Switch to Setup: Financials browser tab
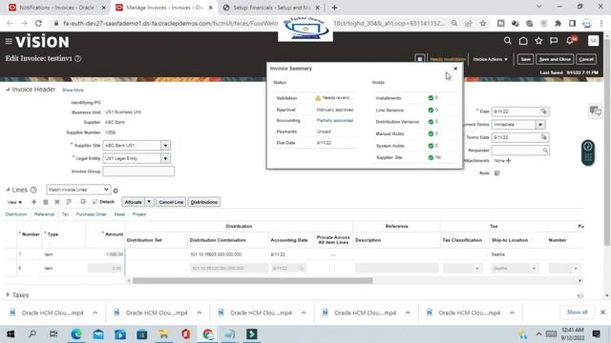The height and width of the screenshot is (343, 611). click(x=271, y=8)
